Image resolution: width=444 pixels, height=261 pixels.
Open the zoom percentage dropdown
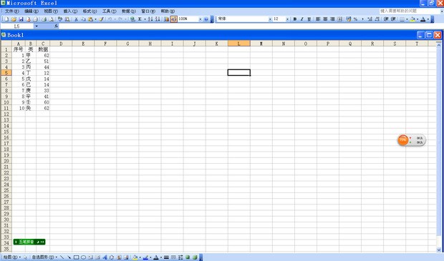(201, 19)
